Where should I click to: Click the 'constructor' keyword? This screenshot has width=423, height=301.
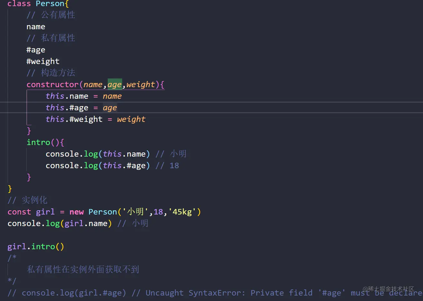52,85
